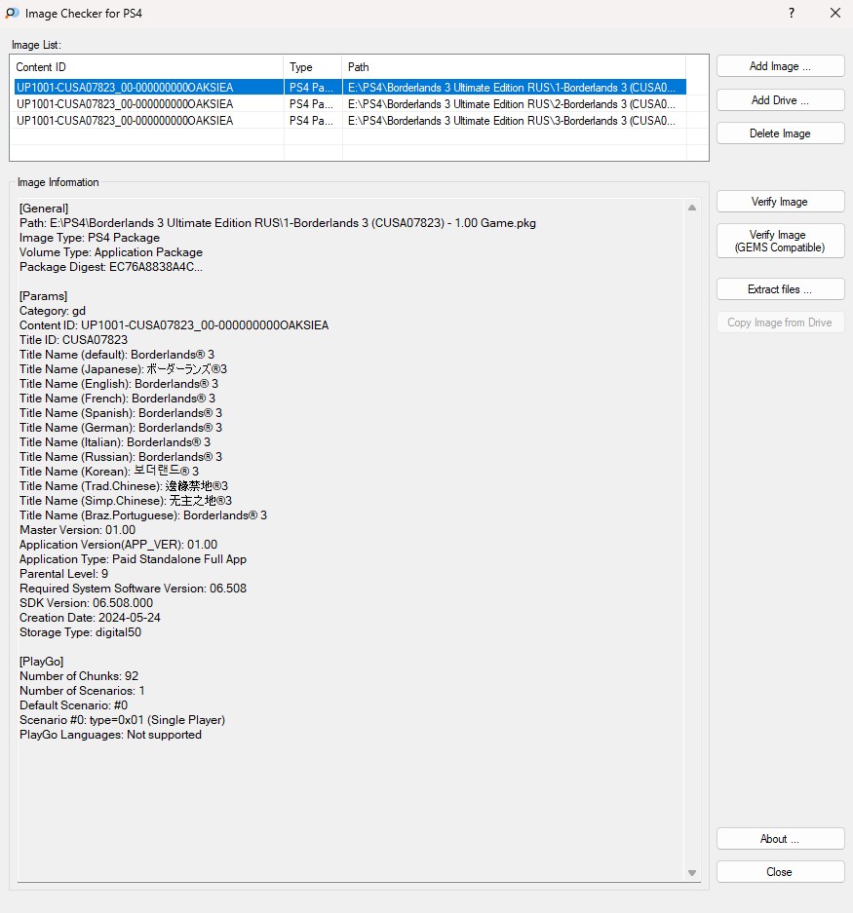Click the Application Type: Paid Standalone line

coord(133,559)
